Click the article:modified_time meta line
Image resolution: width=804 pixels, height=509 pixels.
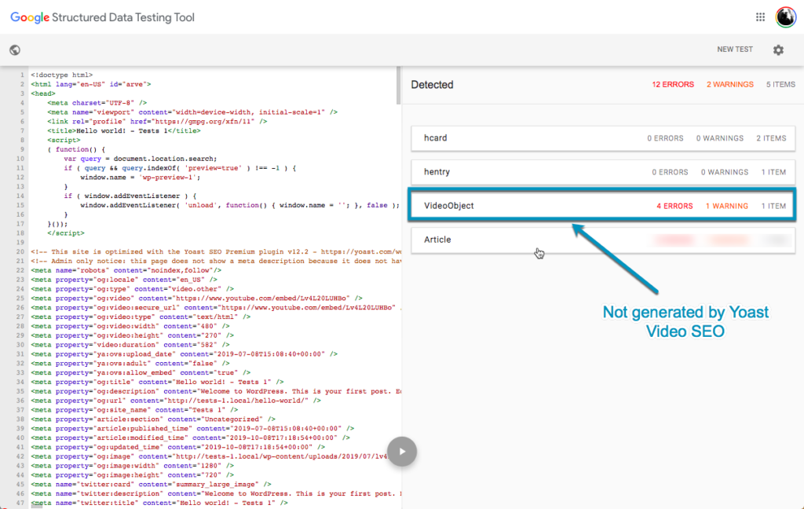(x=190, y=438)
